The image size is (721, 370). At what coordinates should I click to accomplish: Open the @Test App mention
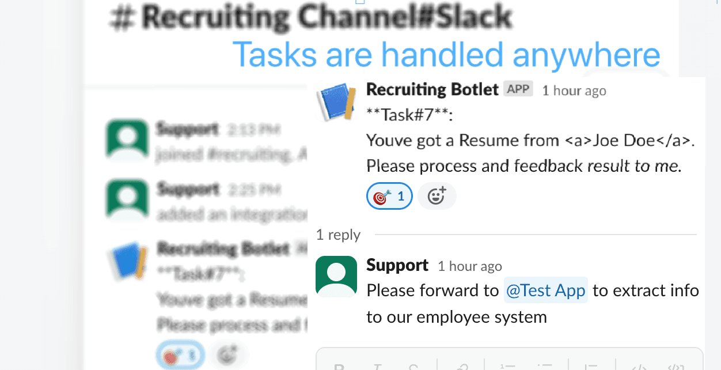(x=545, y=290)
